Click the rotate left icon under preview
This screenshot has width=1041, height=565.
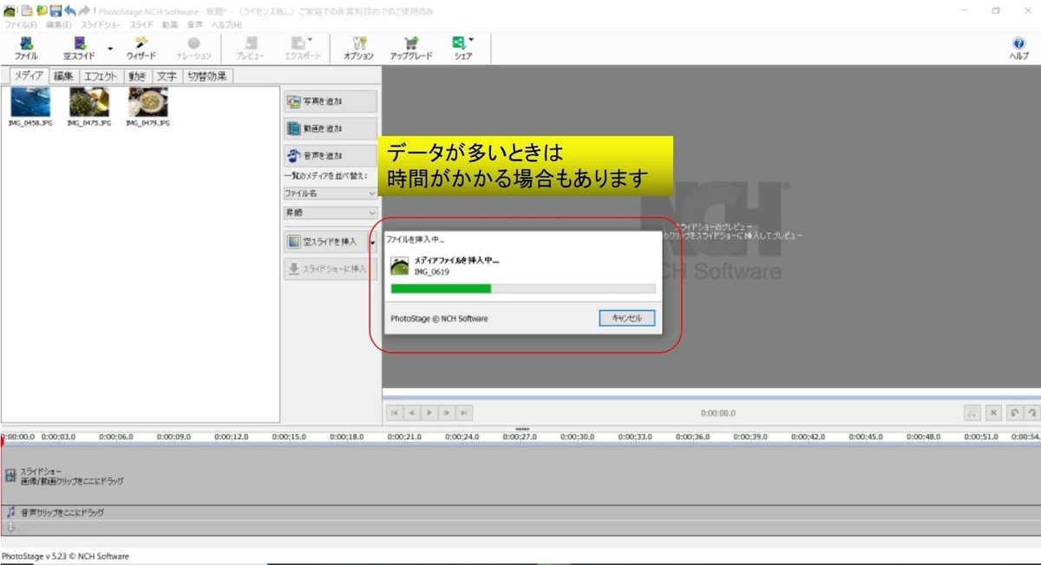pos(1014,413)
